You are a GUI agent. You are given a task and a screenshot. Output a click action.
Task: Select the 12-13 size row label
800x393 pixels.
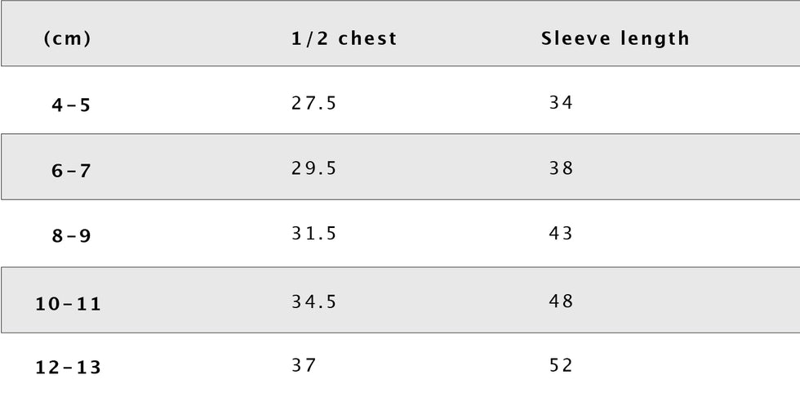pyautogui.click(x=69, y=368)
